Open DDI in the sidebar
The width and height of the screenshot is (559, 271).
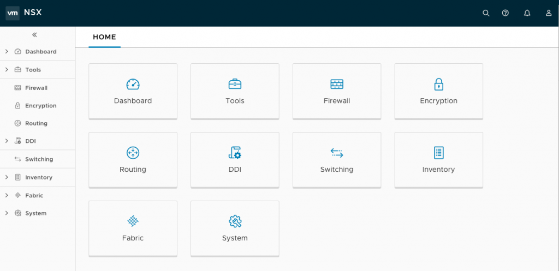coord(31,141)
